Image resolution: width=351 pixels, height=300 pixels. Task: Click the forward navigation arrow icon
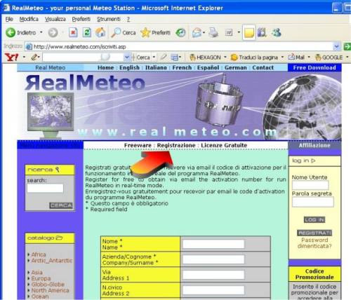point(53,32)
